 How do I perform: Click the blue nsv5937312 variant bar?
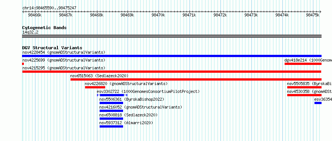112,126
